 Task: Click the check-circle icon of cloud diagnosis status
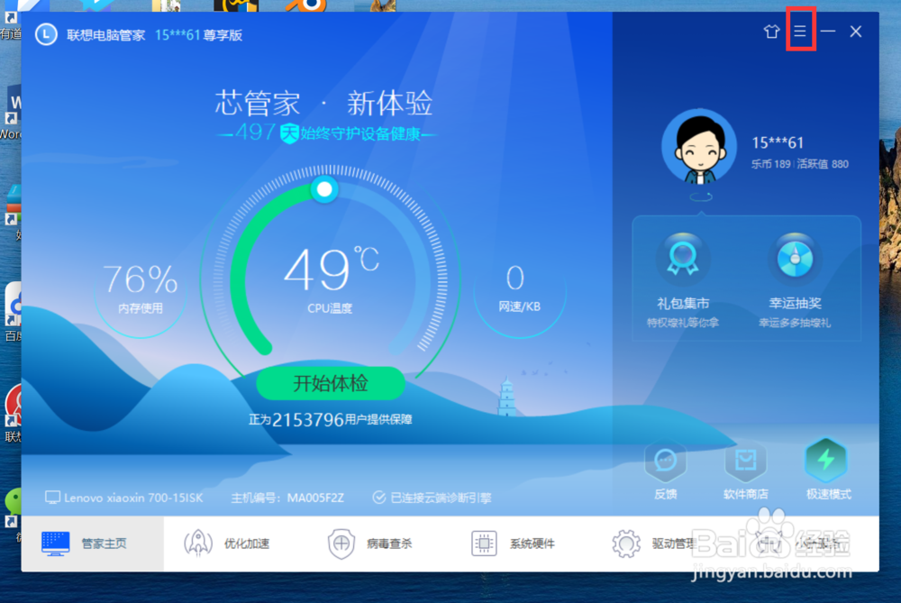pyautogui.click(x=378, y=498)
